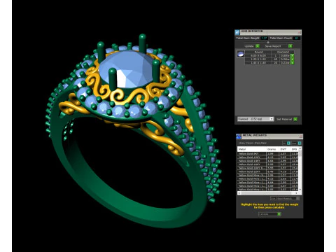The image size is (336, 252).
Task: Click the 1.20 x 1.20 size cell
Action: pos(258,59)
